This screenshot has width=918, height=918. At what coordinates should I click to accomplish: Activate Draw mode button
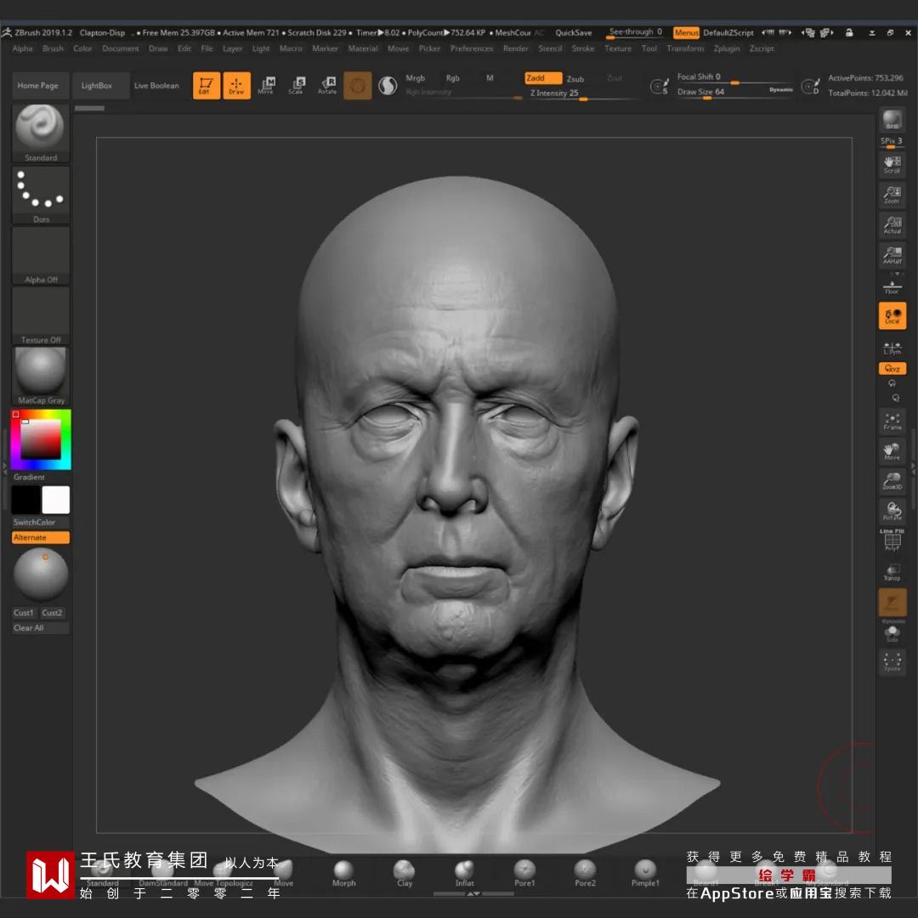coord(236,86)
